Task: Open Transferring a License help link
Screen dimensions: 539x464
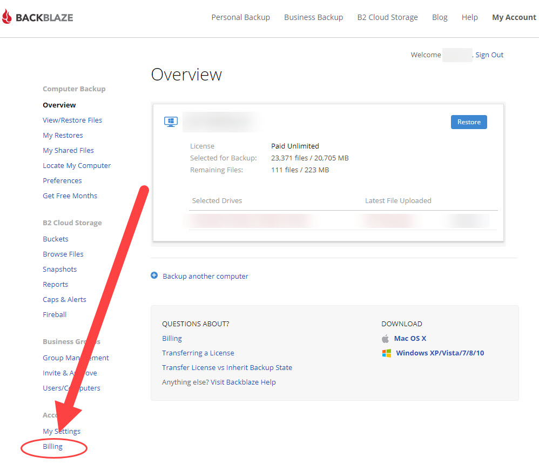Action: 198,353
